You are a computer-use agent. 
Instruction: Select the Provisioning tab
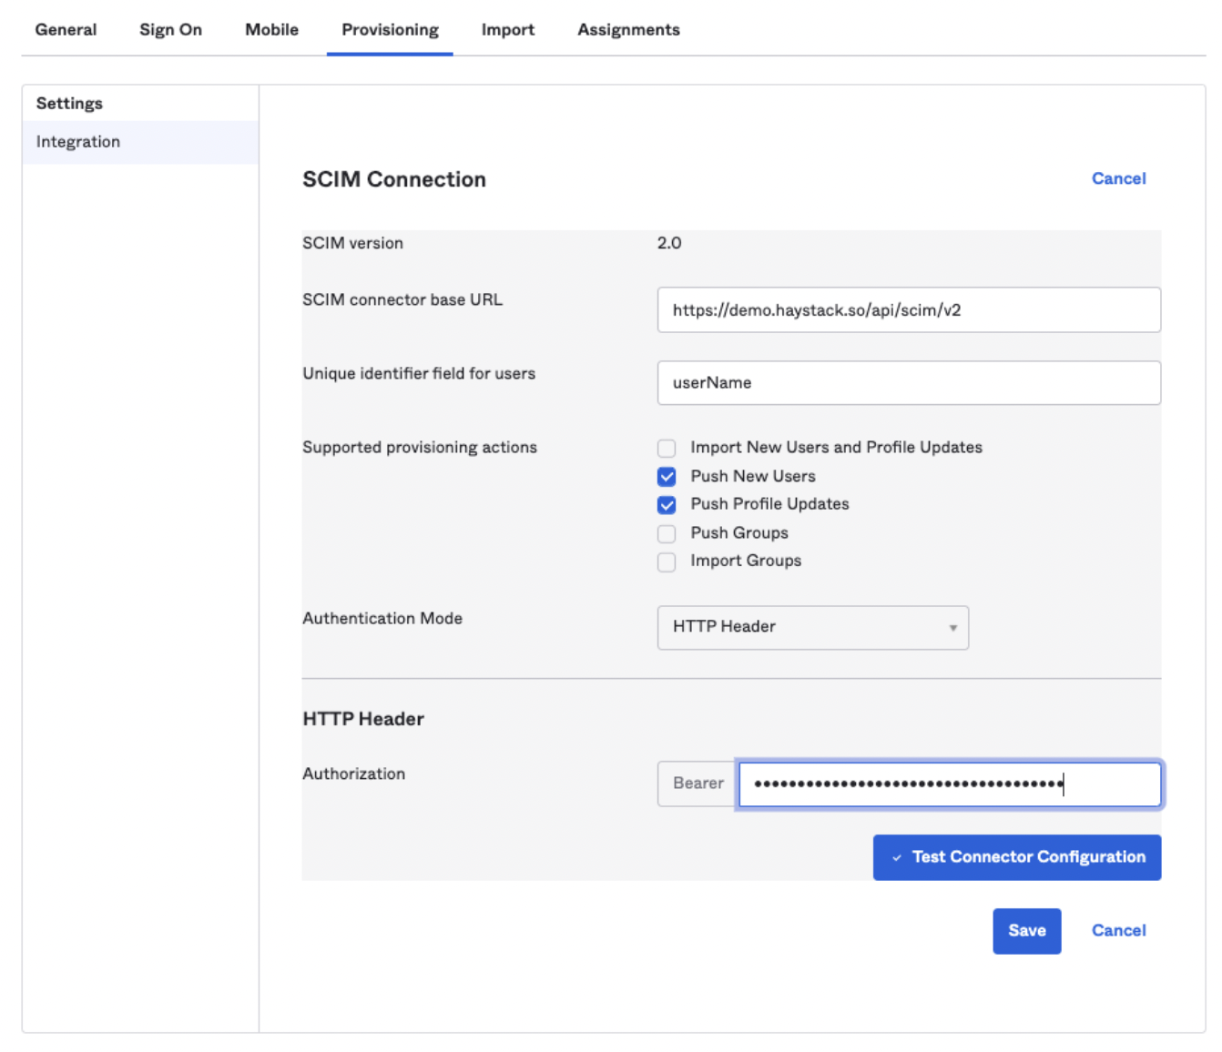coord(390,30)
